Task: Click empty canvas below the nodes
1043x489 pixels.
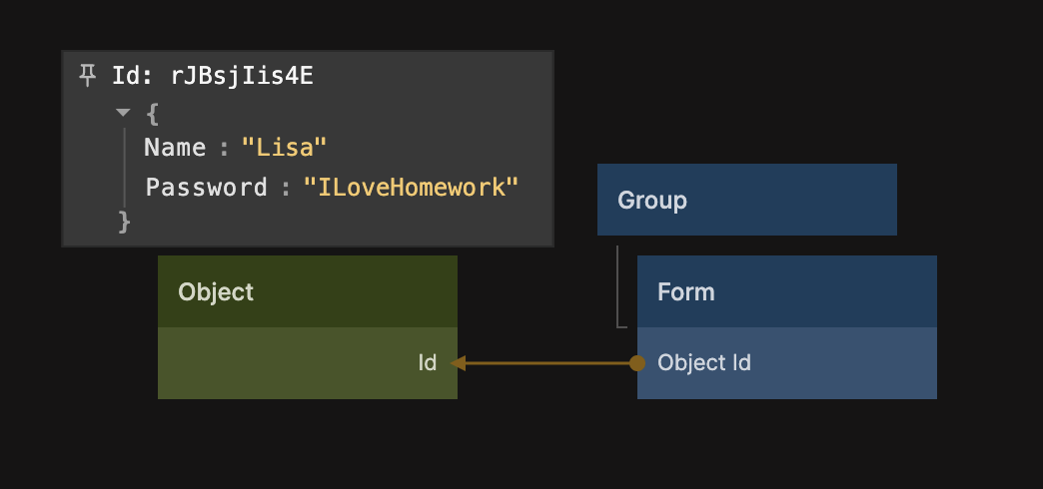Action: (520, 449)
